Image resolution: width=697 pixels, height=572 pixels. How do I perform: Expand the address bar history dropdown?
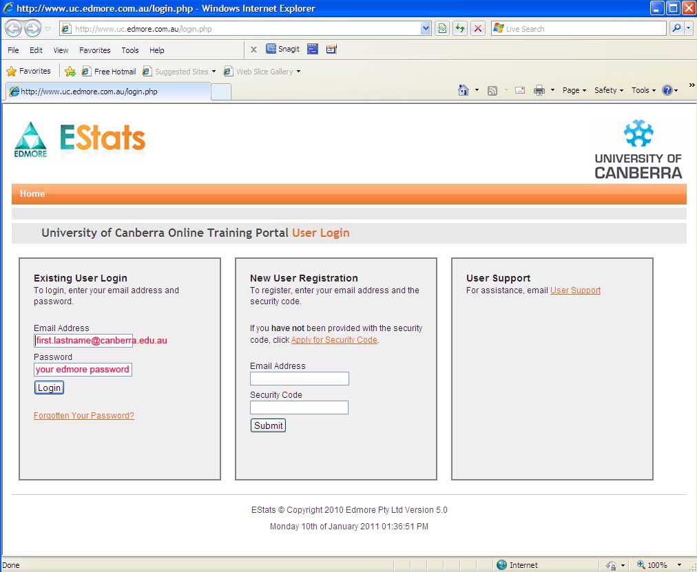[426, 29]
